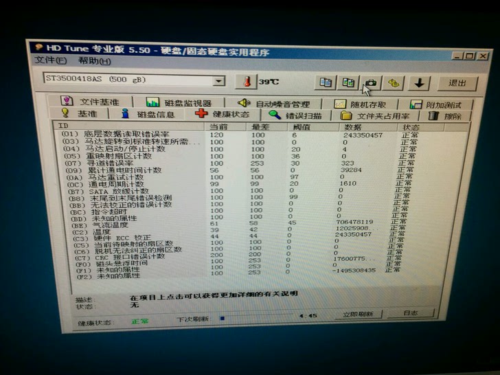Screen dimensions: 500x375
Task: Switch to the 磁盘监视器 tab
Action: point(179,103)
